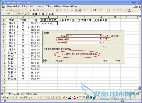Toggle the Align Right button
The width and height of the screenshot is (142, 103).
click(121, 10)
